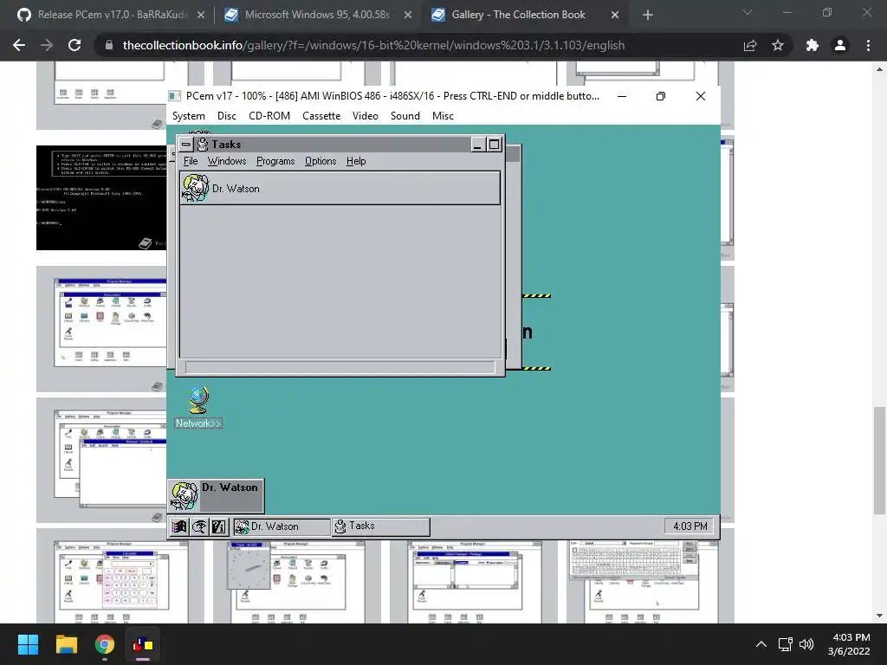The width and height of the screenshot is (887, 665).
Task: Open the PCem Disc menu
Action: point(227,116)
